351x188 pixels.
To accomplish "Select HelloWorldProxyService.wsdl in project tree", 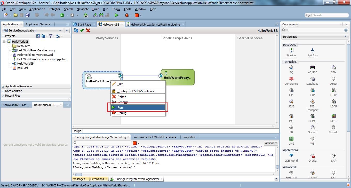I will click(35, 55).
